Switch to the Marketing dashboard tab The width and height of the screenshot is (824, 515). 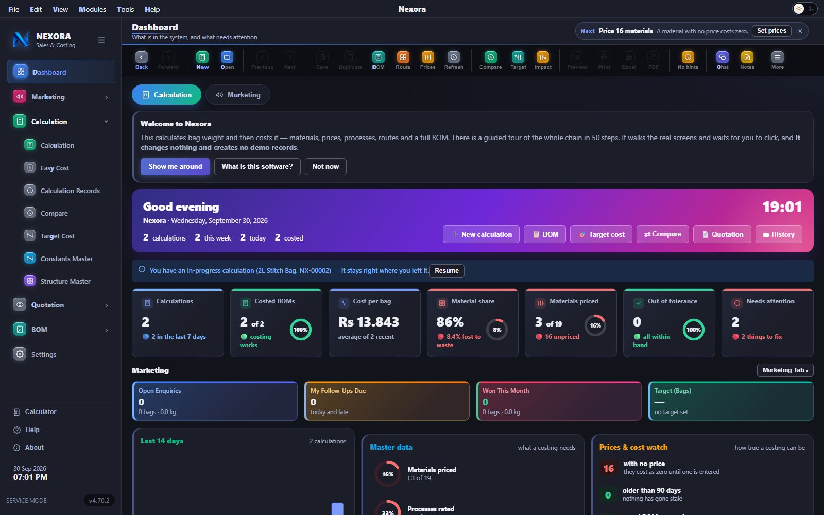[237, 95]
